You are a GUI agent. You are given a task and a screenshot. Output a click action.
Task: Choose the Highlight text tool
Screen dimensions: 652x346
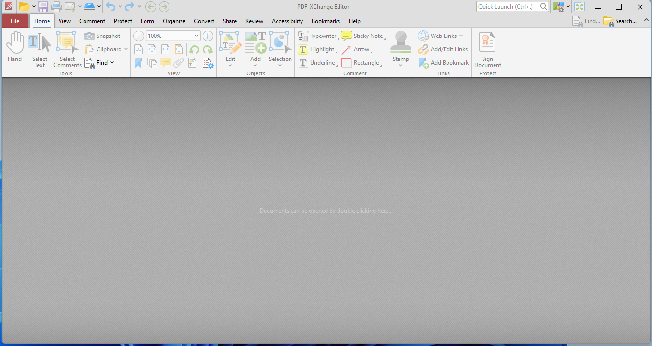pos(316,49)
